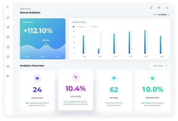This screenshot has width=178, height=121.
Task: Open the search magnifier button
Action: (167, 8)
